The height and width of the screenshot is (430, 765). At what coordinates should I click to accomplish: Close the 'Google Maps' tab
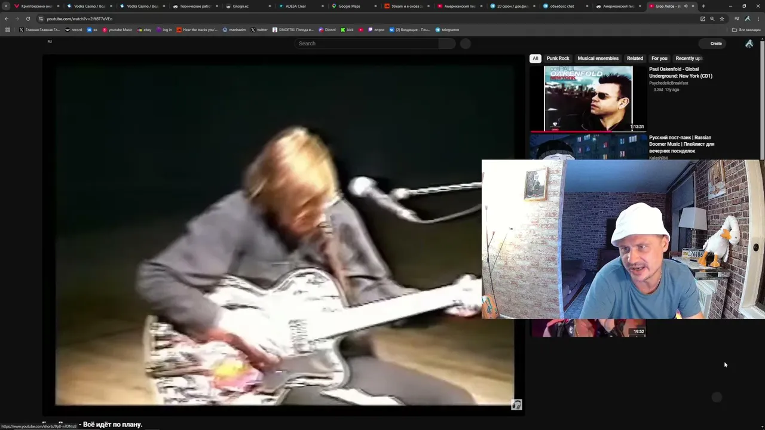375,6
